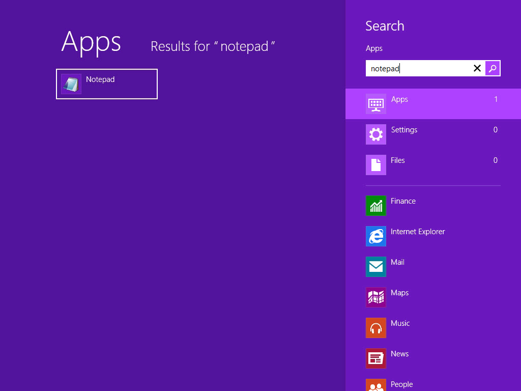This screenshot has height=391, width=521.
Task: Clear the search box with the X button
Action: 477,68
